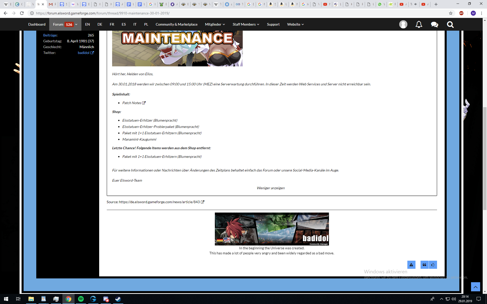Open new browser tab

[x=436, y=4]
